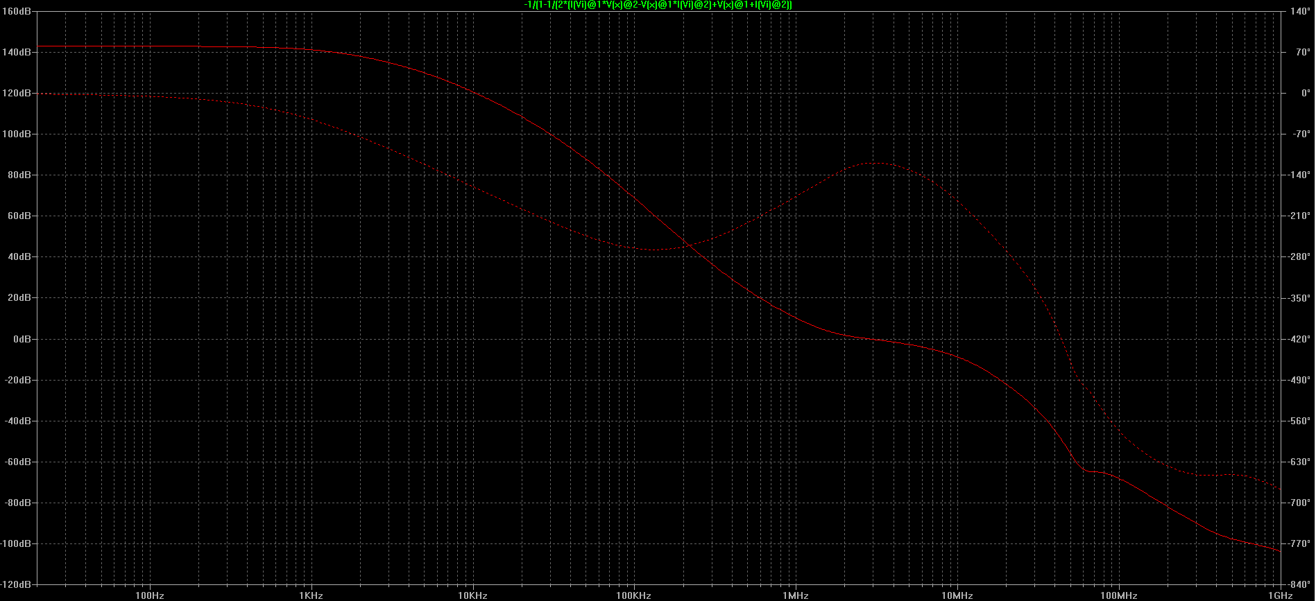Click the green trace expression label
The image size is (1316, 601).
658,5
